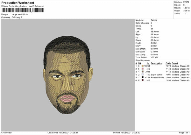Click the 'Production Worksheet' heading
This screenshot has height=135, width=191.
click(x=18, y=3)
